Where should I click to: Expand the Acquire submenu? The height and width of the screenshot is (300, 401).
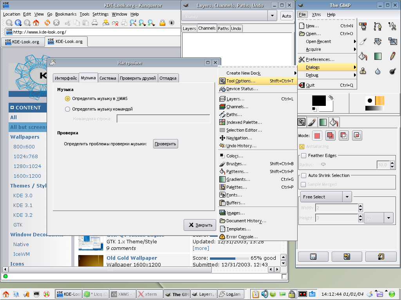(327, 49)
